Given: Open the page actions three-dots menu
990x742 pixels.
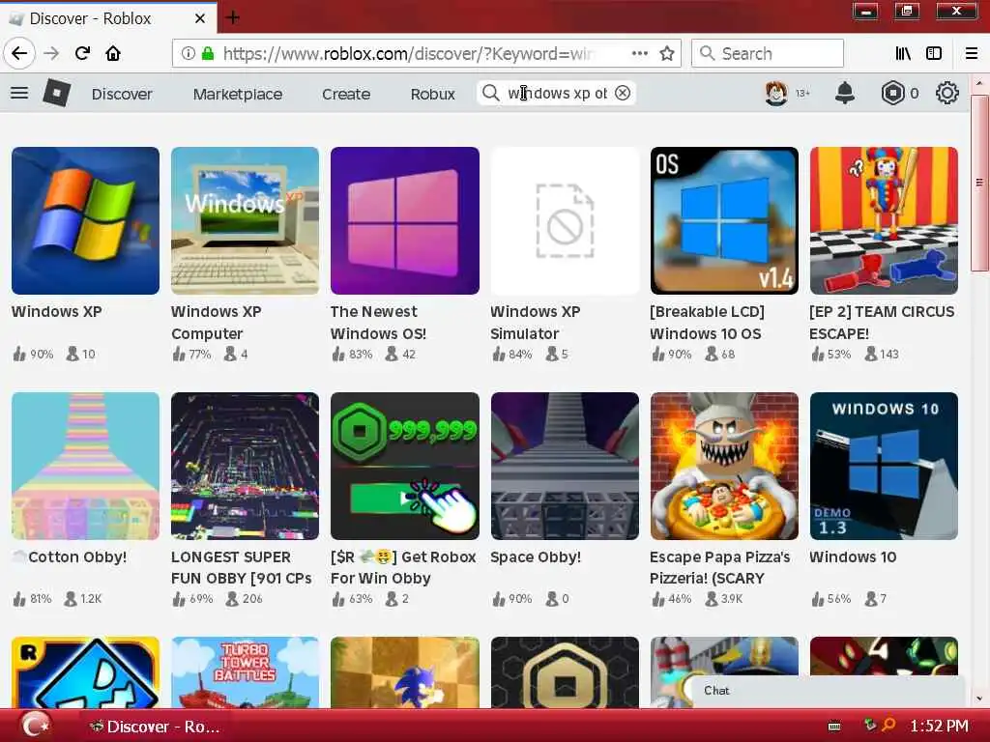Looking at the screenshot, I should coord(640,54).
